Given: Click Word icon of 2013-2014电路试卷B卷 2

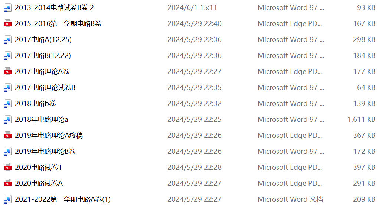Looking at the screenshot, I should [x=7, y=8].
